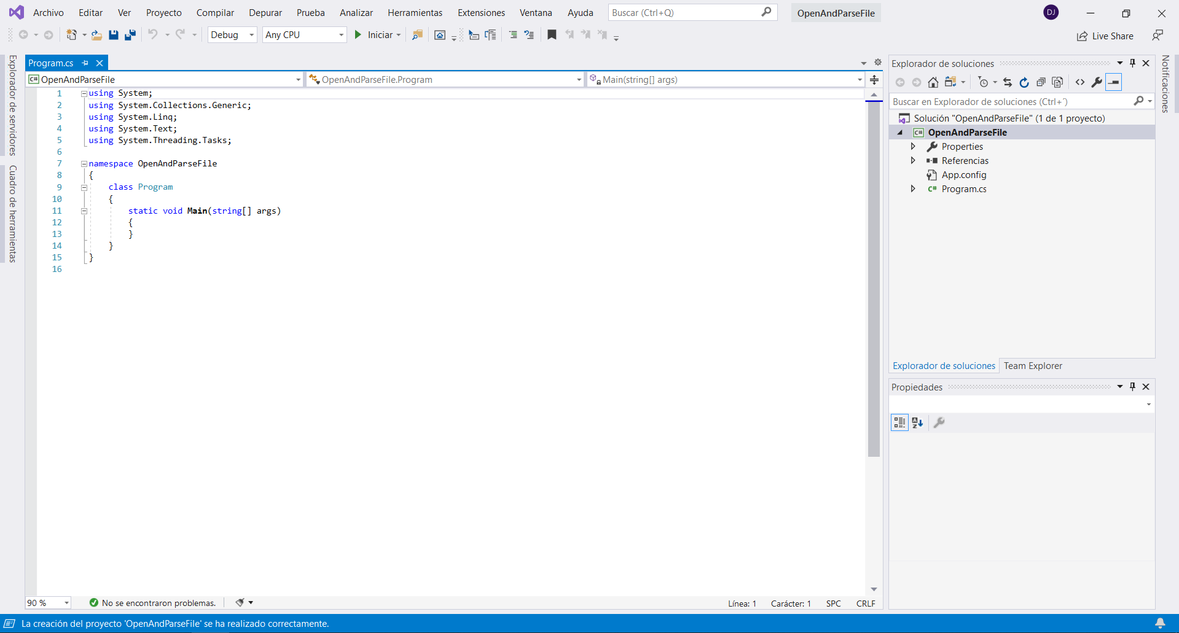This screenshot has width=1179, height=633.
Task: Open properties with the wrench icon
Action: tap(1097, 82)
